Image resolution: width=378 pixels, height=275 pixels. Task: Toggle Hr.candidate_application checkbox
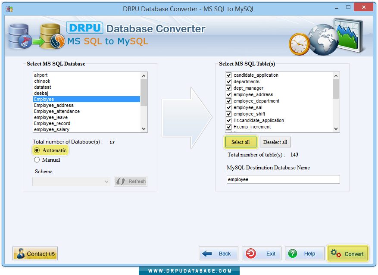click(x=229, y=120)
